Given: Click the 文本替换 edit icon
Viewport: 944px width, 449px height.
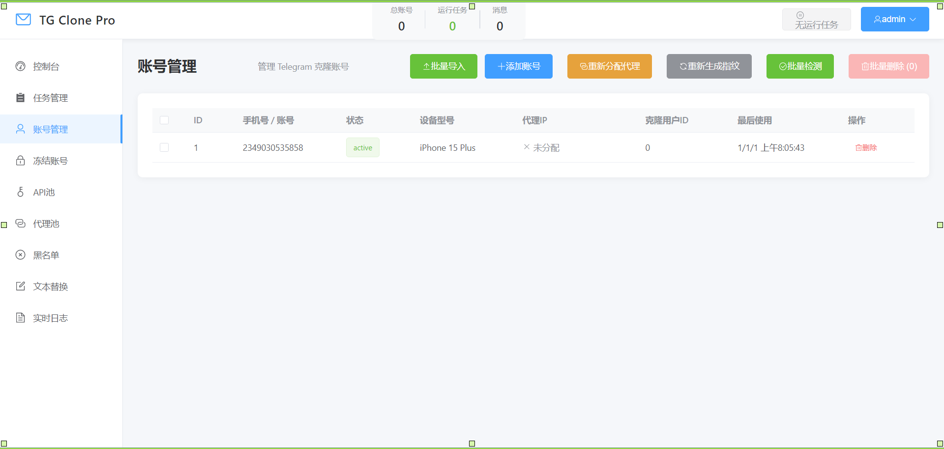Looking at the screenshot, I should point(20,286).
